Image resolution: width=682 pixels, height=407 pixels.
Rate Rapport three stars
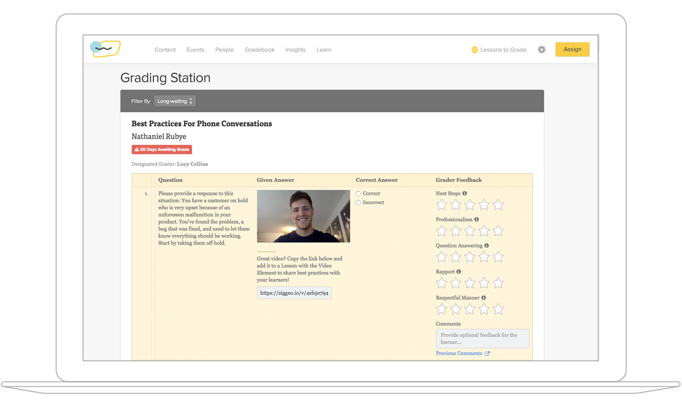point(470,283)
